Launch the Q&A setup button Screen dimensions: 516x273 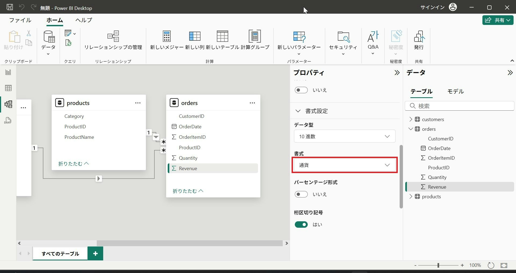pyautogui.click(x=373, y=43)
